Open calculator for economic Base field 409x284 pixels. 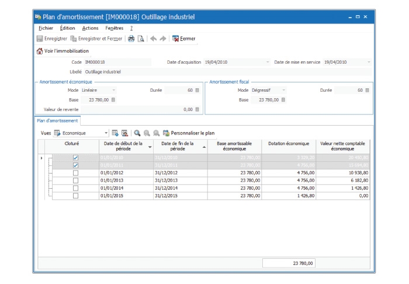(x=113, y=100)
